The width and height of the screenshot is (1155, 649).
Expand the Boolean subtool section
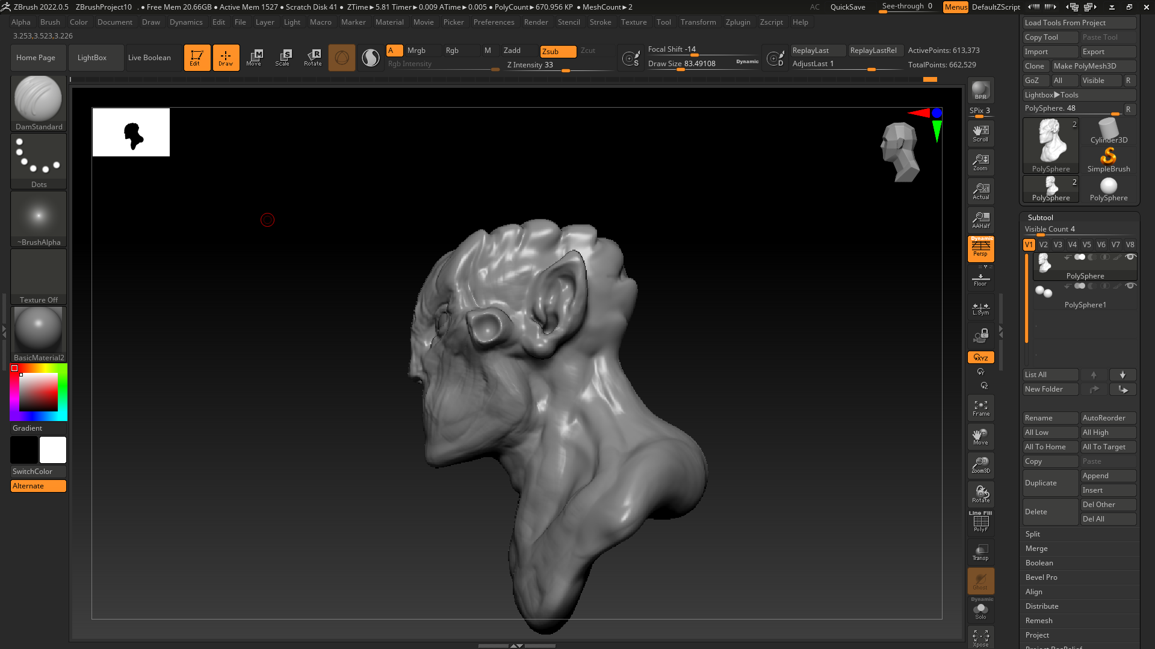tap(1039, 563)
